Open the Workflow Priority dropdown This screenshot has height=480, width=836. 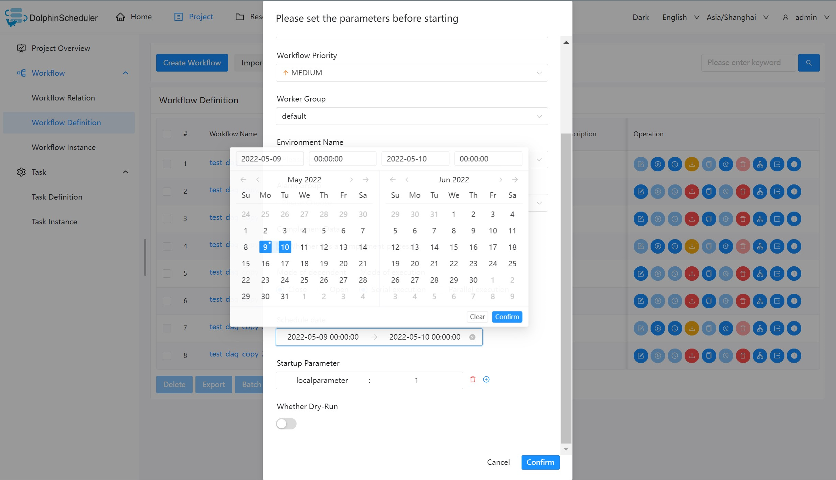(x=411, y=73)
